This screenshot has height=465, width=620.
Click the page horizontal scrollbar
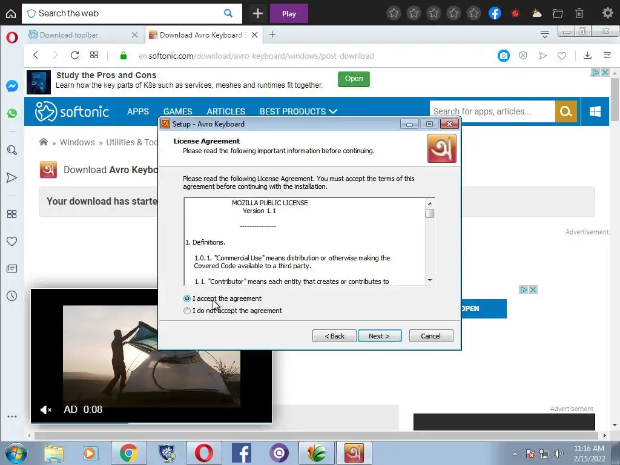(316, 435)
